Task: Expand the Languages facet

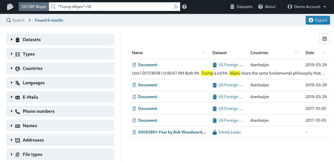Action: pyautogui.click(x=60, y=83)
